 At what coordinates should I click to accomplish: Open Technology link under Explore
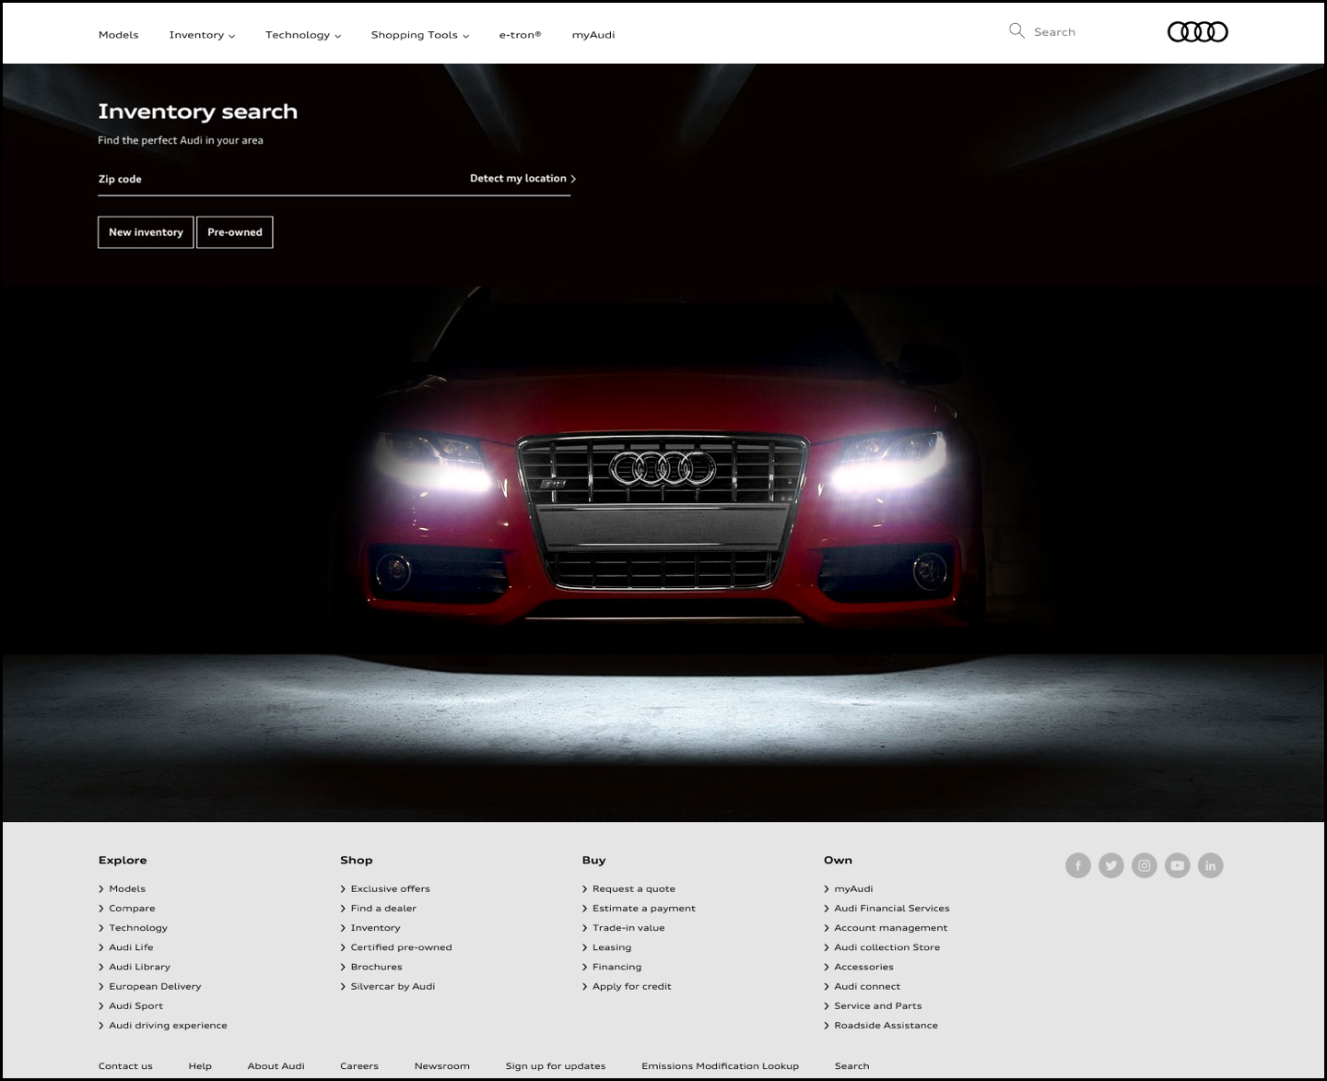click(x=138, y=928)
